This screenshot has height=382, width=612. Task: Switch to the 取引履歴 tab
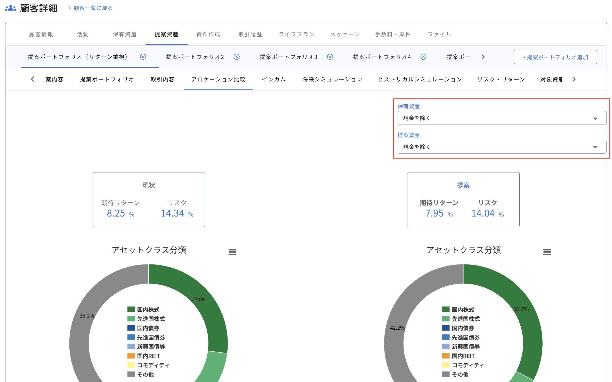[250, 34]
